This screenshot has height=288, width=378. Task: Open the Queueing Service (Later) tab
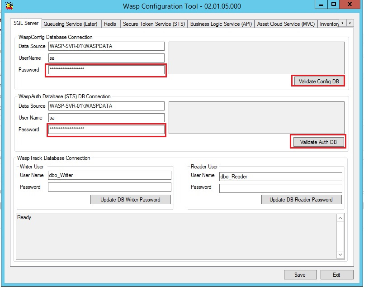70,24
